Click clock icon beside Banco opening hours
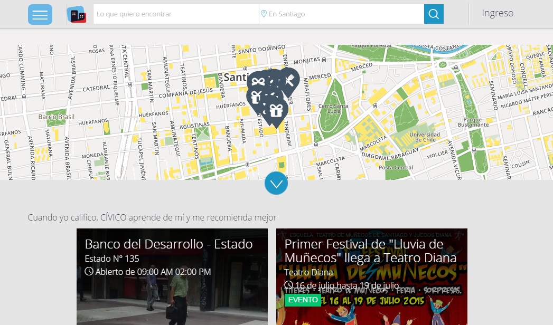 pyautogui.click(x=89, y=272)
